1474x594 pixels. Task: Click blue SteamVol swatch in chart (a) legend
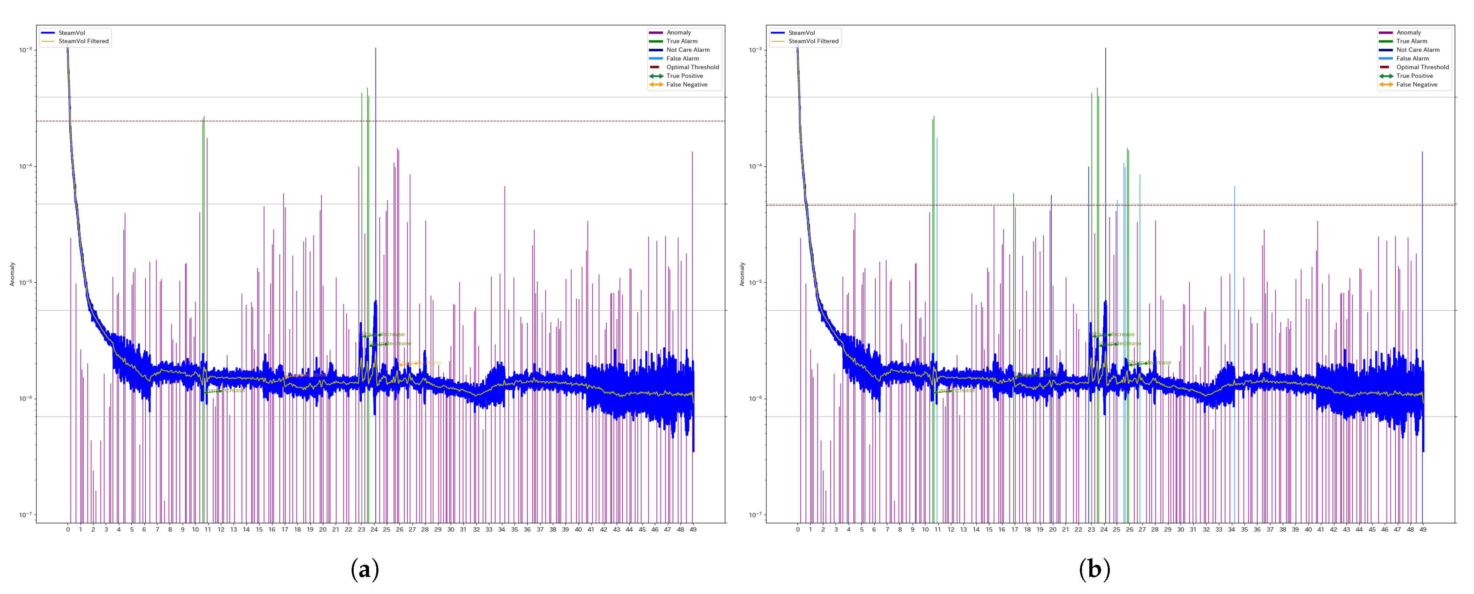point(48,33)
